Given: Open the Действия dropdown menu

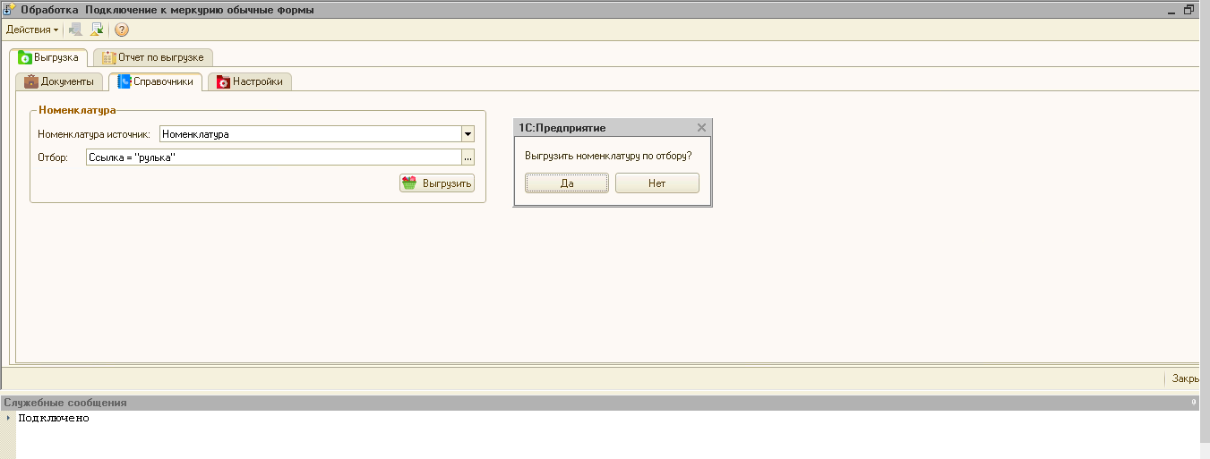Looking at the screenshot, I should click(x=31, y=30).
